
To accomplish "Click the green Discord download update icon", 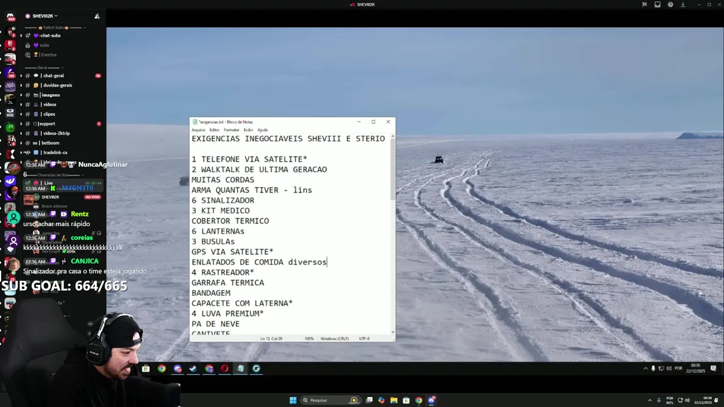I will [x=683, y=5].
